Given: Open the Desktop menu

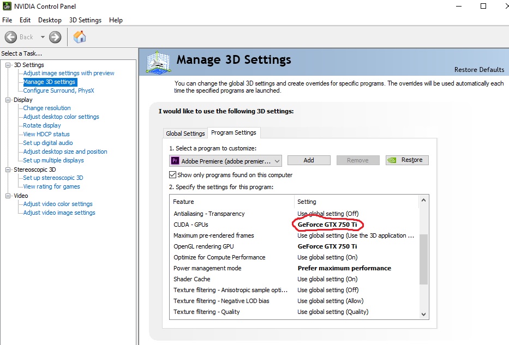Looking at the screenshot, I should point(50,20).
